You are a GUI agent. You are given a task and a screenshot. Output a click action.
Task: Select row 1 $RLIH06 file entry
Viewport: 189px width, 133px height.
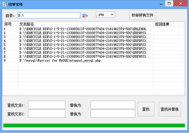point(93,29)
